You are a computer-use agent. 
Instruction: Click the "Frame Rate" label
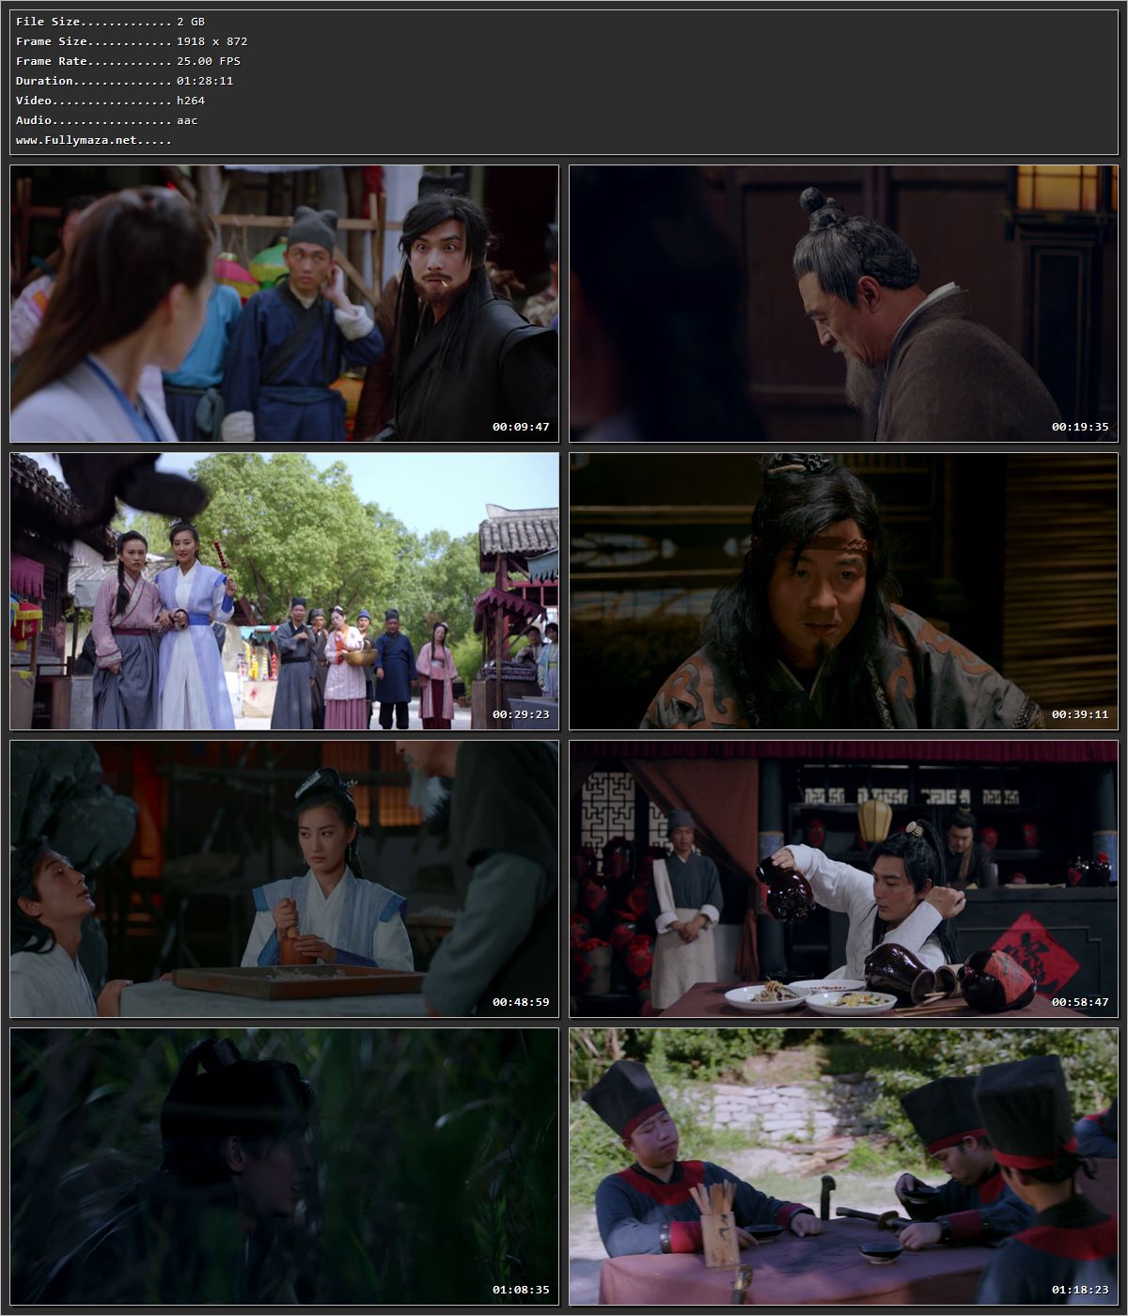pos(52,61)
